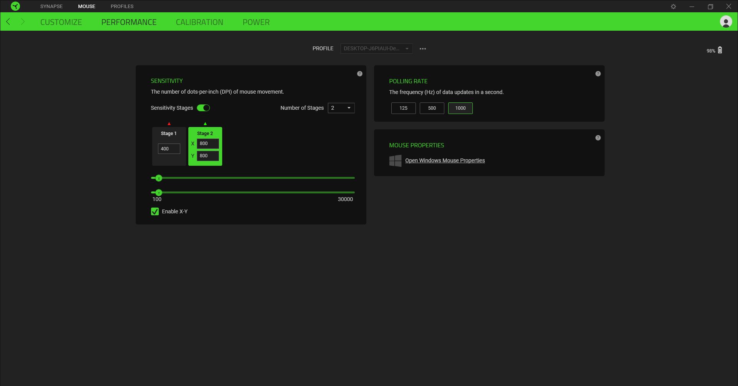Toggle Sensitivity Stages switch off

point(203,108)
